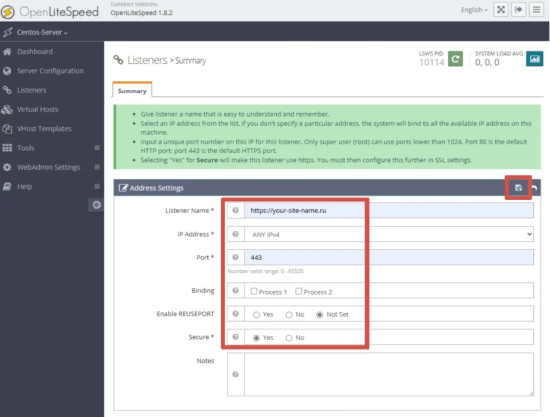Click the OpenLiteSpeed logo
This screenshot has height=417, width=550.
coord(50,11)
